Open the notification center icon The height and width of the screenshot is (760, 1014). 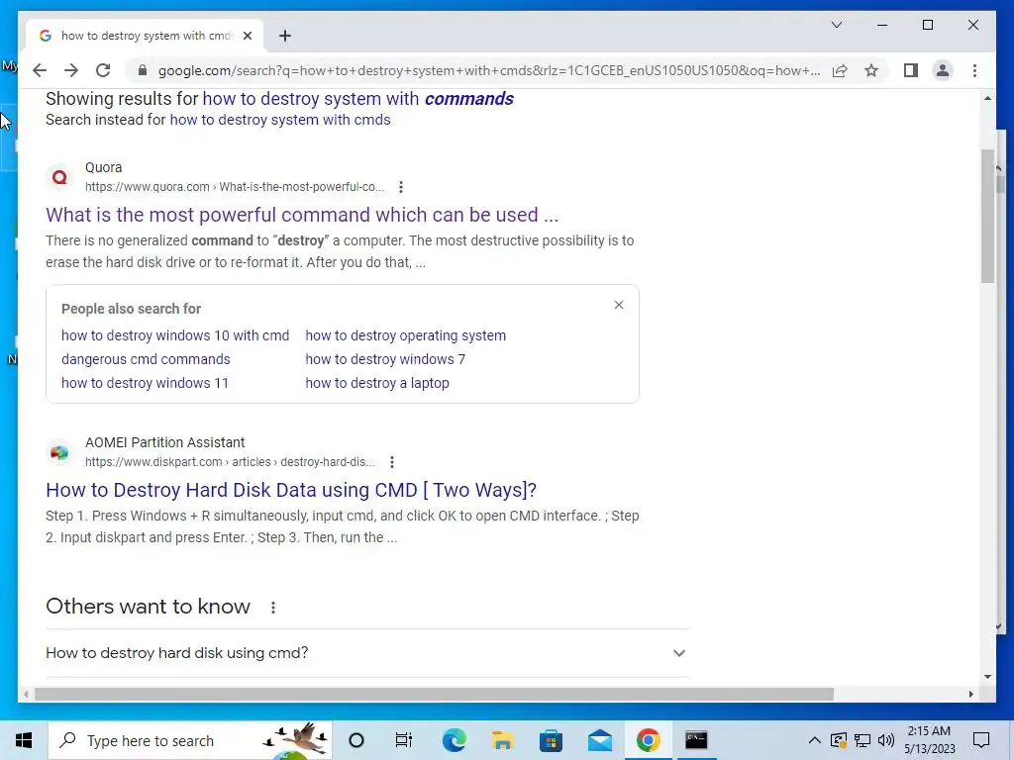pyautogui.click(x=981, y=740)
